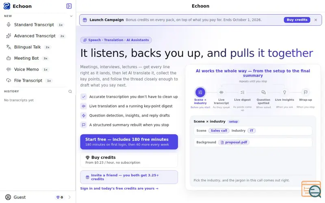Image resolution: width=325 pixels, height=203 pixels.
Task: Expand the Guest account chevron
Action: coord(69,197)
